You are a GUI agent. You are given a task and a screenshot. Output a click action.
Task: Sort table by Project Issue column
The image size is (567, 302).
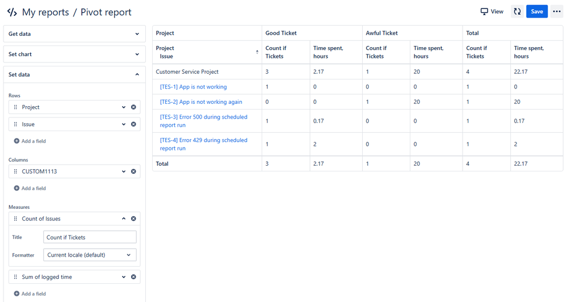257,52
